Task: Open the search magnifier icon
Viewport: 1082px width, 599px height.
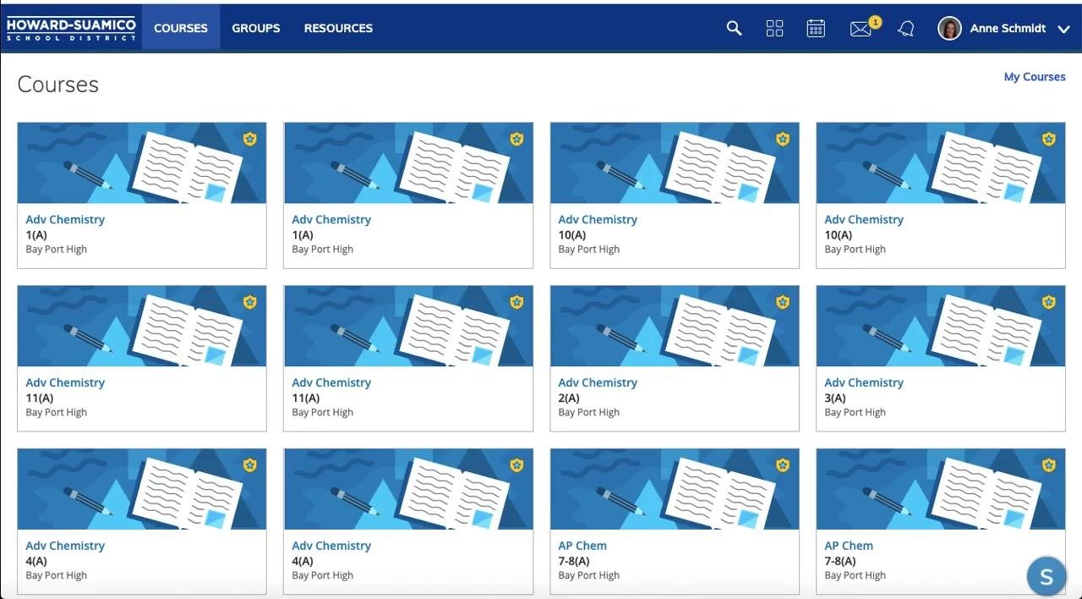Action: pyautogui.click(x=734, y=28)
